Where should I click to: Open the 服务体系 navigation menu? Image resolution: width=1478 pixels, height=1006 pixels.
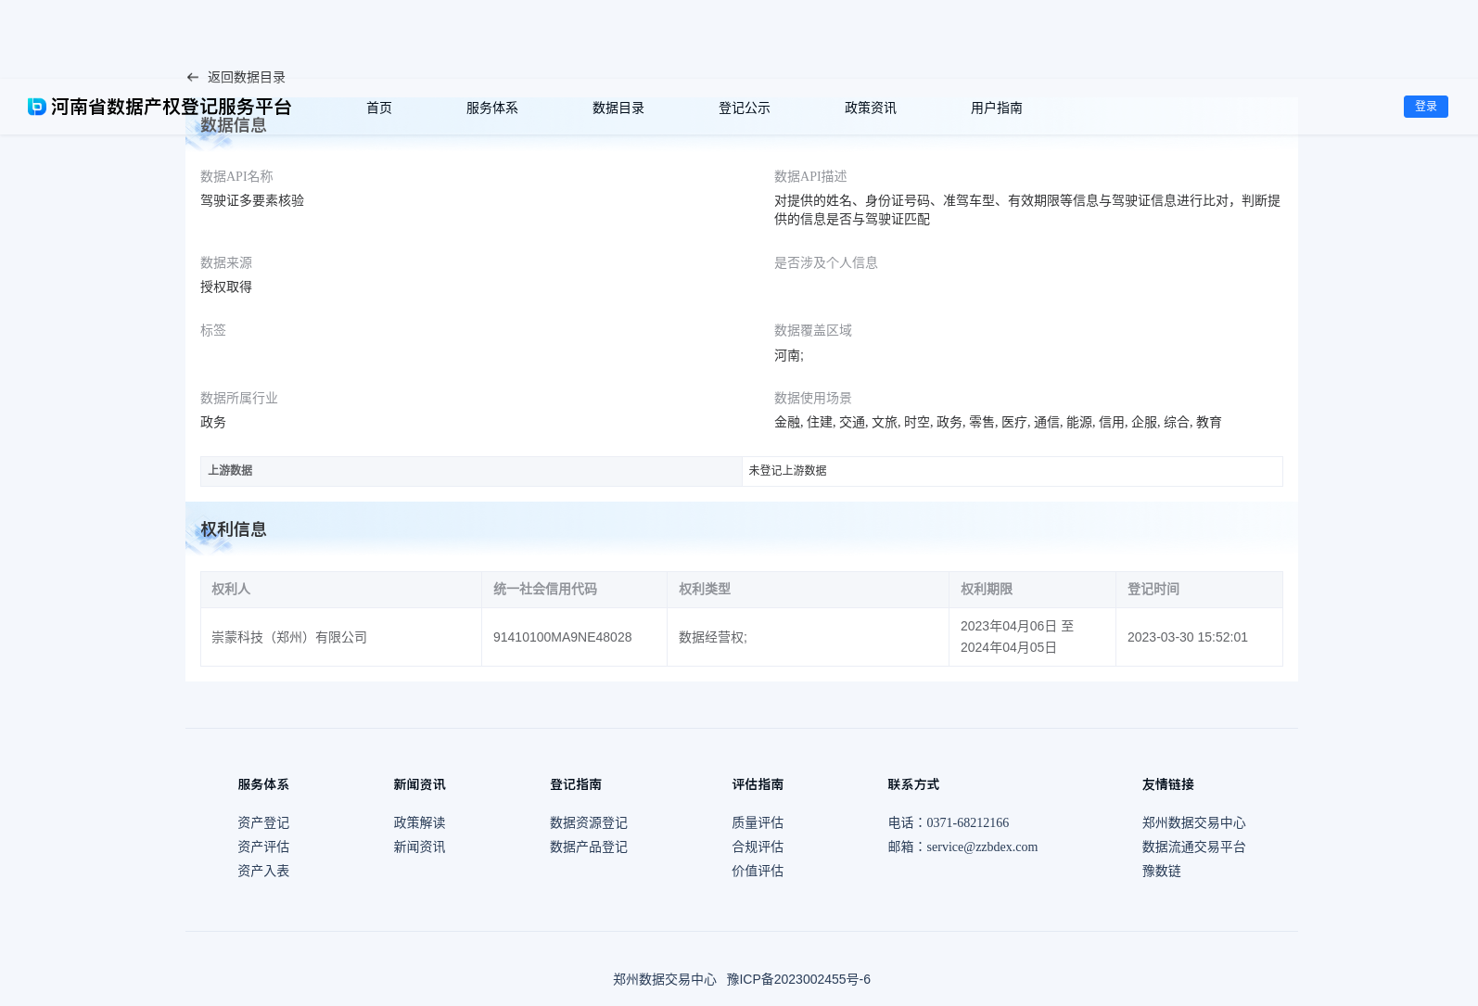[492, 108]
